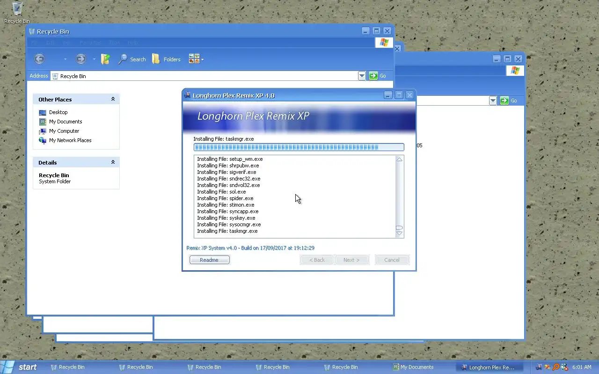
Task: Select log row 'sndvol32.exe'
Action: (228, 185)
